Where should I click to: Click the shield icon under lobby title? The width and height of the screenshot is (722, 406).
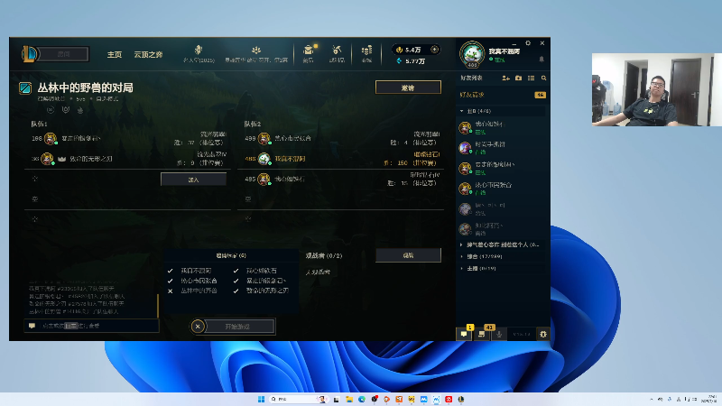65,109
